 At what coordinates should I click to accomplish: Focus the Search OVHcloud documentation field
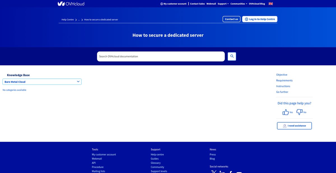point(161,56)
